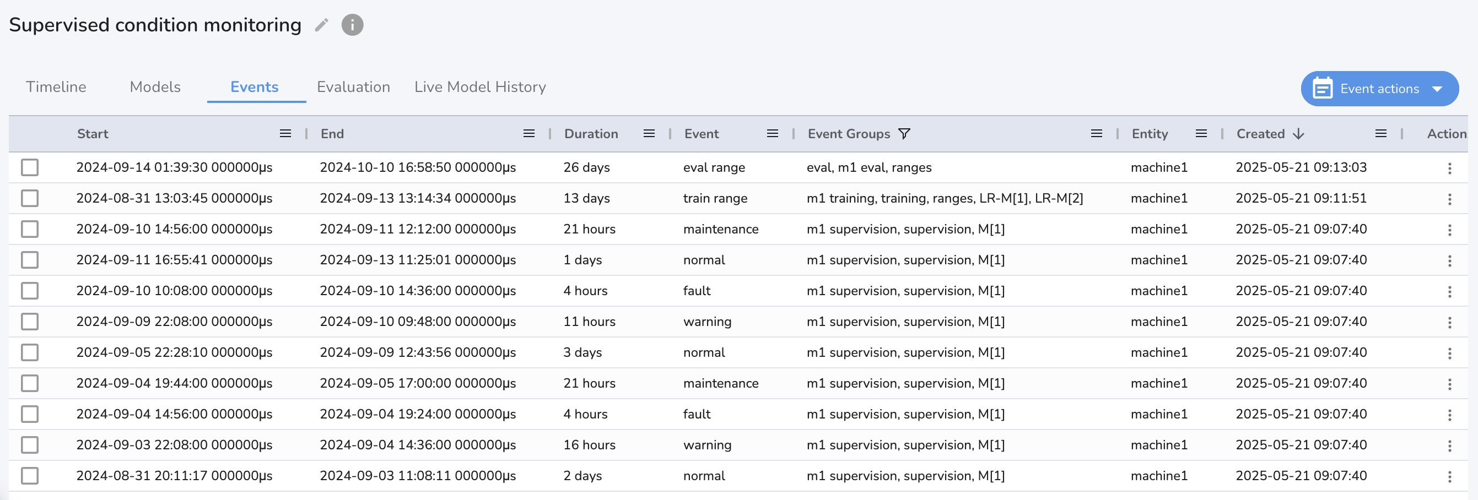Open the Live Model History tab
Image resolution: width=1478 pixels, height=500 pixels.
480,86
